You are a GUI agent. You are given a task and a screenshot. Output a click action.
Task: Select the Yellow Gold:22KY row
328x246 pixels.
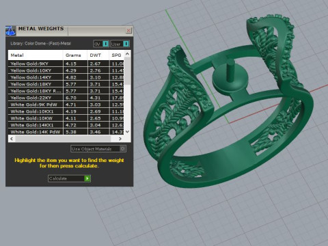pos(66,98)
